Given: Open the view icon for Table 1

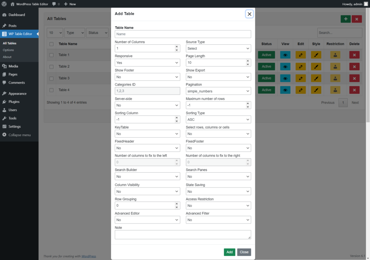Looking at the screenshot, I should 285,55.
